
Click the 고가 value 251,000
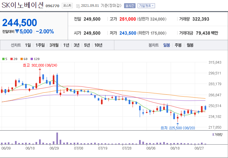coord(128,19)
